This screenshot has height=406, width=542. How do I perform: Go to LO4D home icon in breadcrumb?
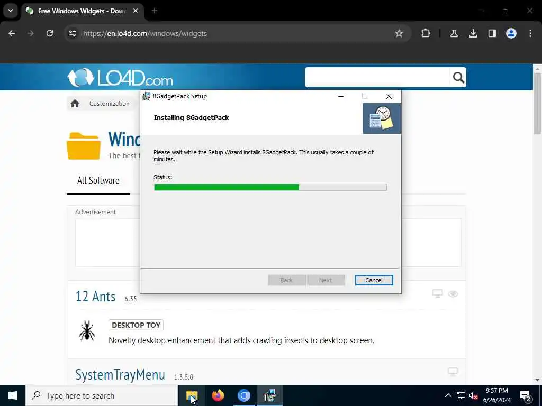[75, 104]
